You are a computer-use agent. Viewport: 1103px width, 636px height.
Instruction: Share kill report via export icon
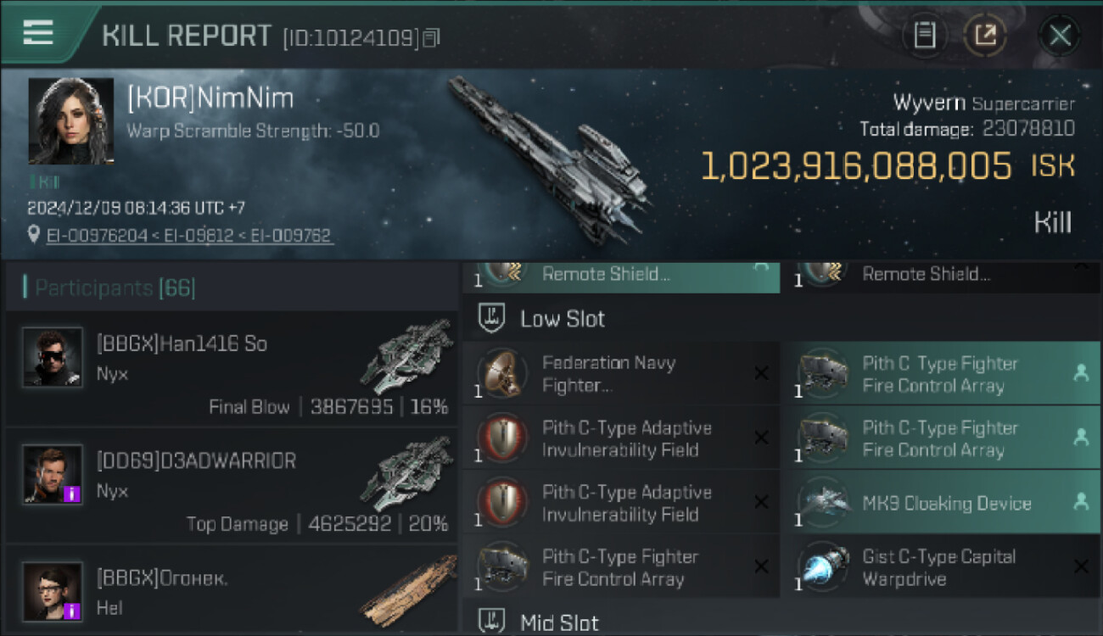coord(985,35)
